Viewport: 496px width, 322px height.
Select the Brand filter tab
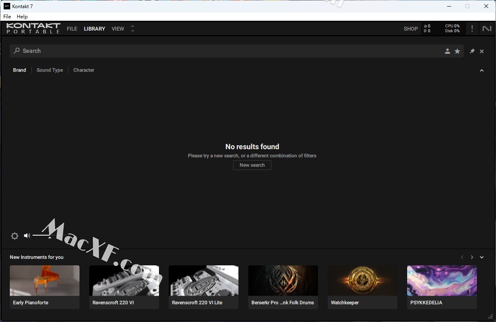(x=20, y=70)
